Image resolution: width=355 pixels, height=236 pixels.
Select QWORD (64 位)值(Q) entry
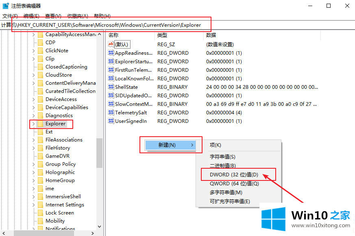[x=234, y=183]
